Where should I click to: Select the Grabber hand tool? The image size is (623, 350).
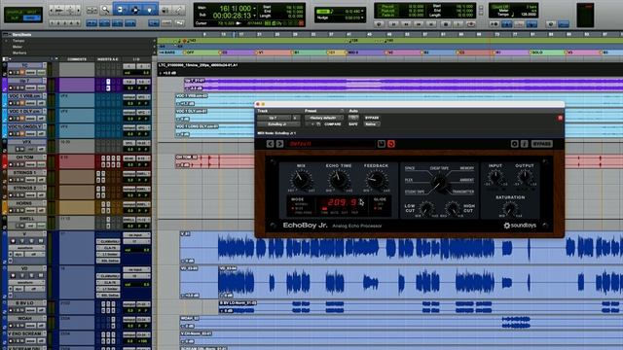[150, 10]
